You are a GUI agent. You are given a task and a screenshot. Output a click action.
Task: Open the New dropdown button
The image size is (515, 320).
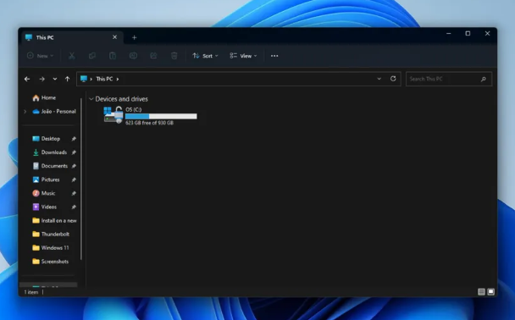point(40,56)
